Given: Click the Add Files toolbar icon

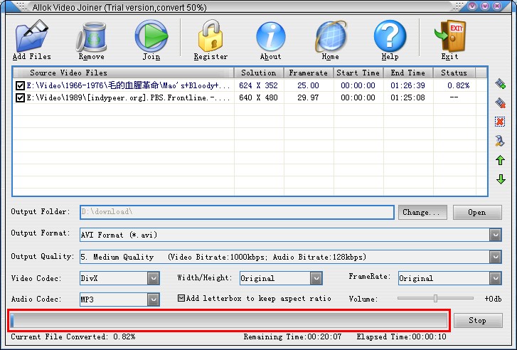Looking at the screenshot, I should point(32,36).
